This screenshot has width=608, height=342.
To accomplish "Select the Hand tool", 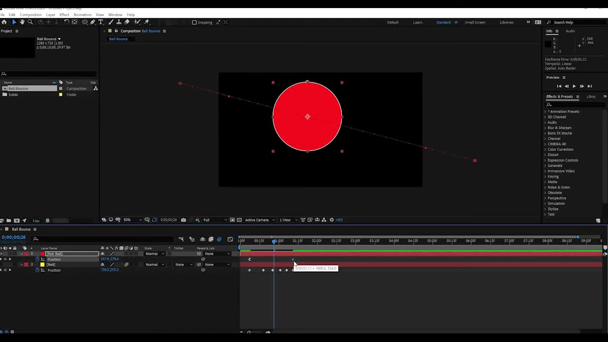I will click(22, 22).
